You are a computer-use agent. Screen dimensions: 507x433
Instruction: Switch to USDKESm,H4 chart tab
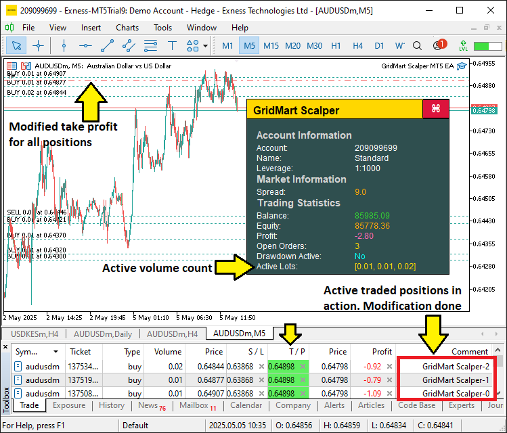click(35, 334)
